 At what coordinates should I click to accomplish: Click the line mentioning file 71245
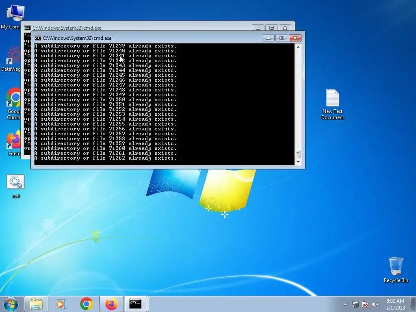pos(106,75)
